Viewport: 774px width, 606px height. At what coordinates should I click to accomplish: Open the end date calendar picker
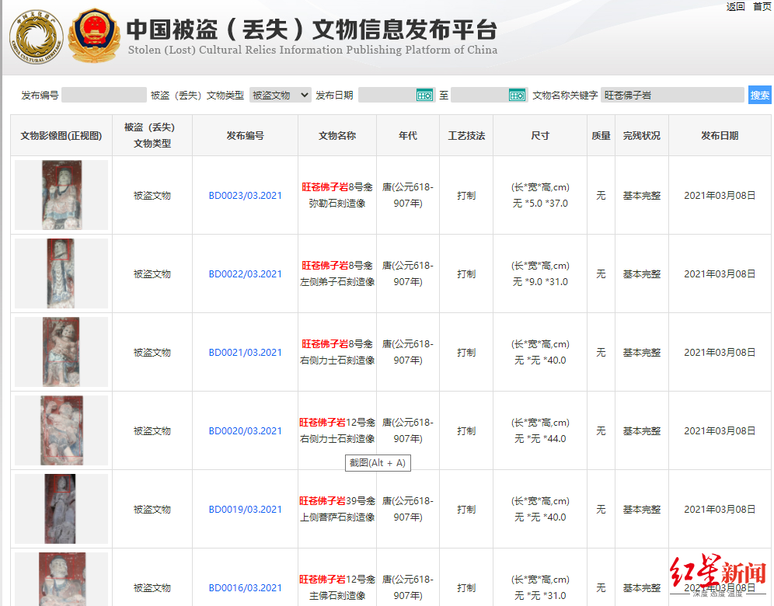pos(518,95)
